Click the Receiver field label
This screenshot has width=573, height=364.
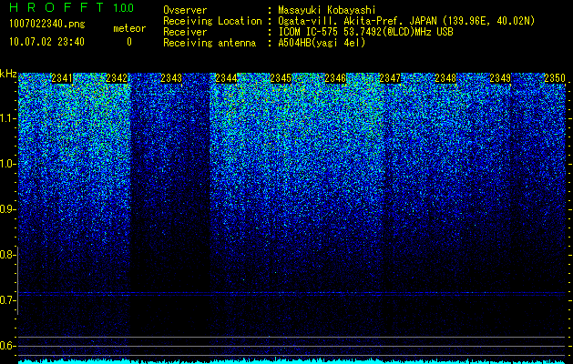tap(185, 32)
